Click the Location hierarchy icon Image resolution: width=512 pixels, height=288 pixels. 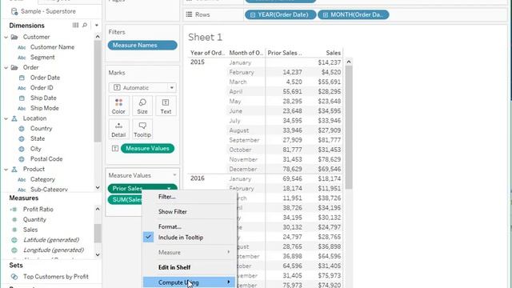tap(14, 118)
